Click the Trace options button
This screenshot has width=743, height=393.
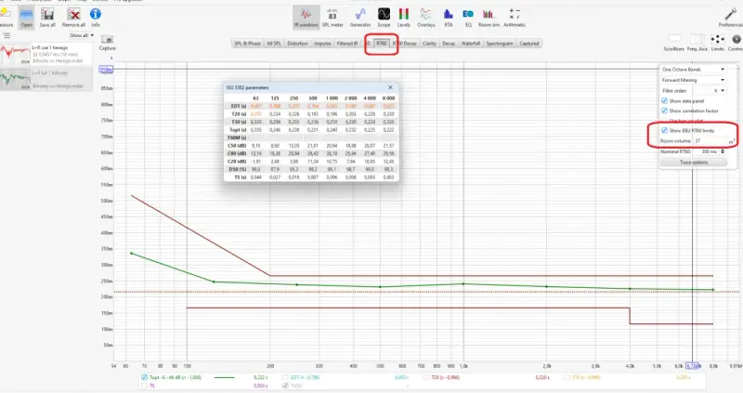click(694, 163)
